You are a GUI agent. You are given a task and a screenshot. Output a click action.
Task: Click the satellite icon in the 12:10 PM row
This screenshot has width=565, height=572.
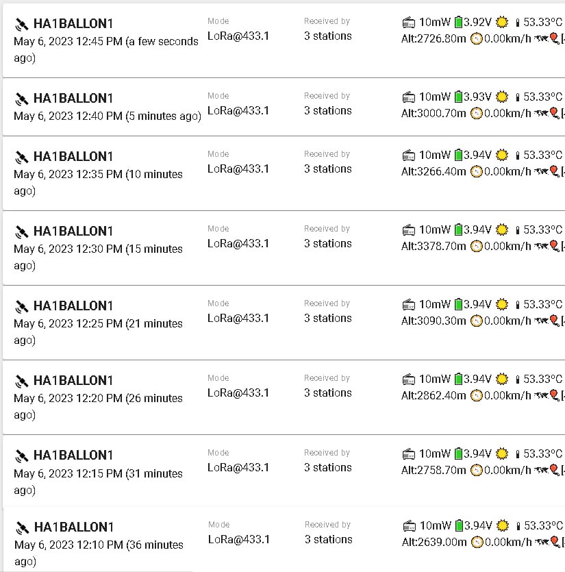pyautogui.click(x=22, y=527)
